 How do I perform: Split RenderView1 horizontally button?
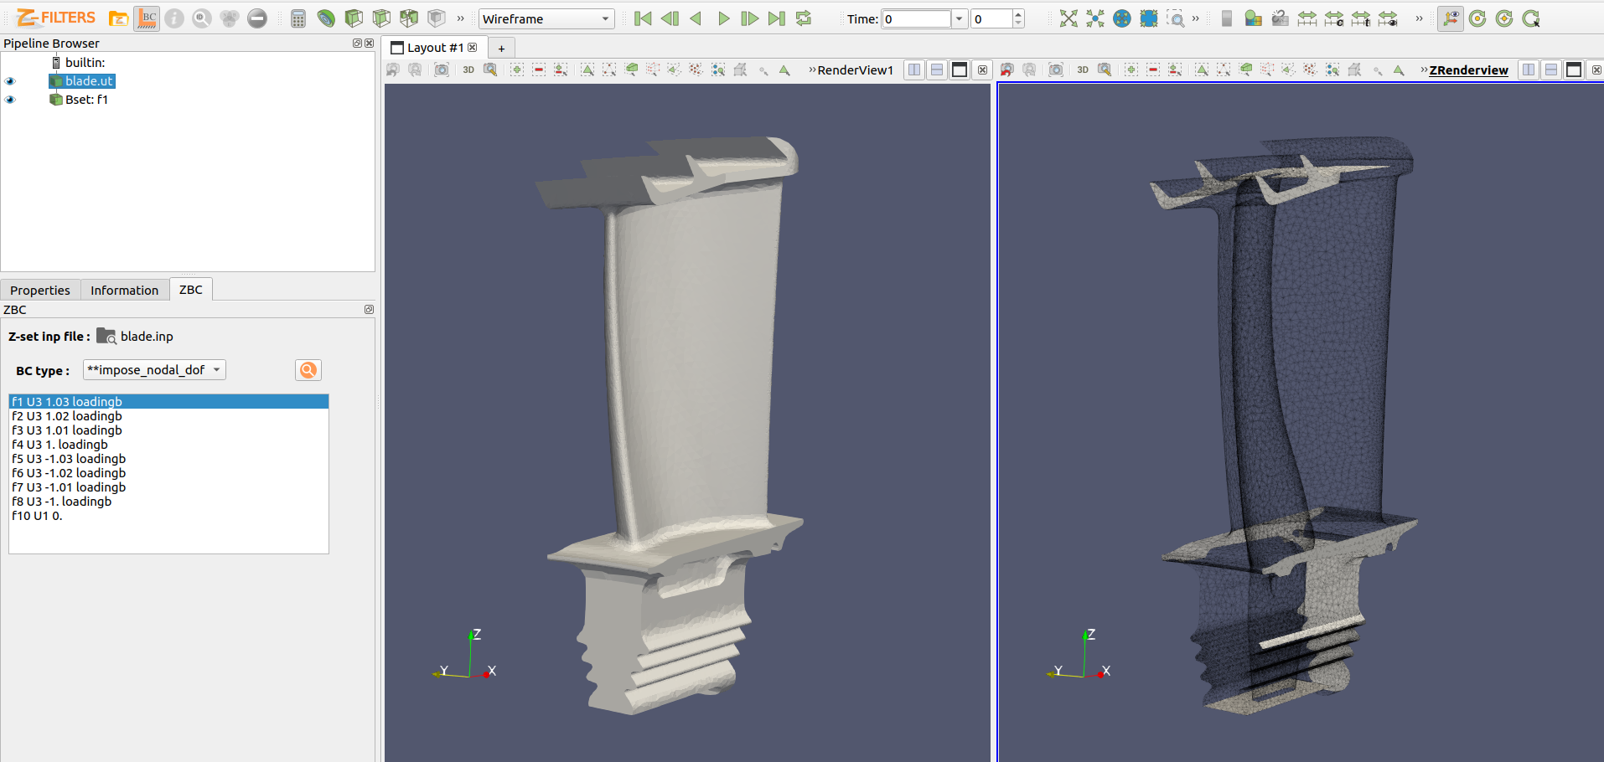tap(915, 70)
